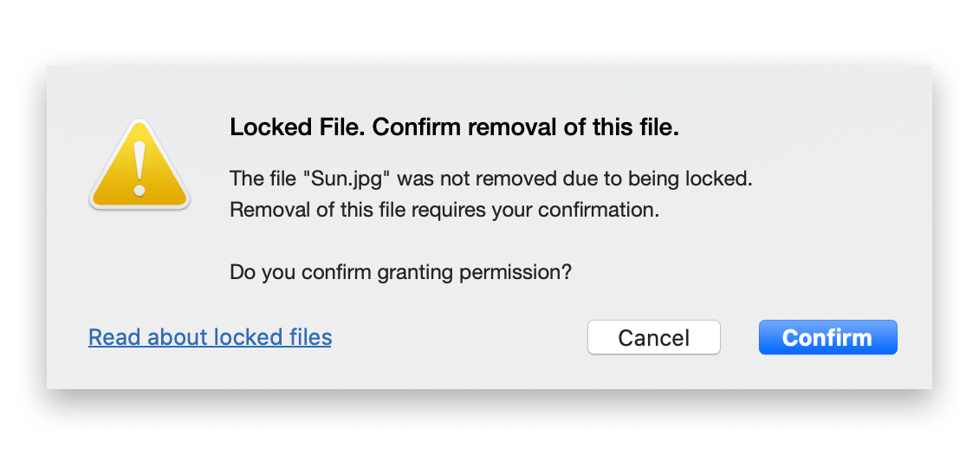Viewport: 979px width, 455px height.
Task: Select the blue Confirm button
Action: tap(828, 337)
